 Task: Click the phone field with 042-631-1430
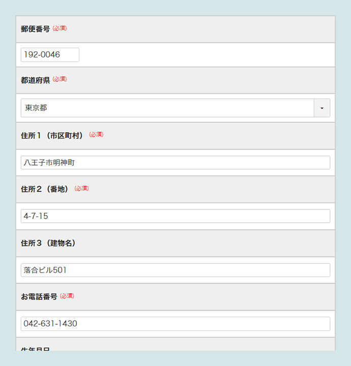pyautogui.click(x=175, y=324)
